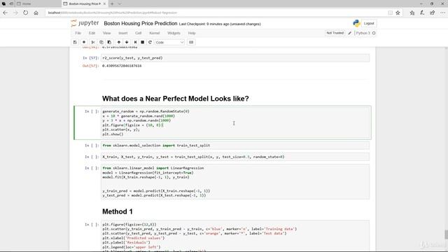
Task: Open the Edit menu
Action: point(92,33)
